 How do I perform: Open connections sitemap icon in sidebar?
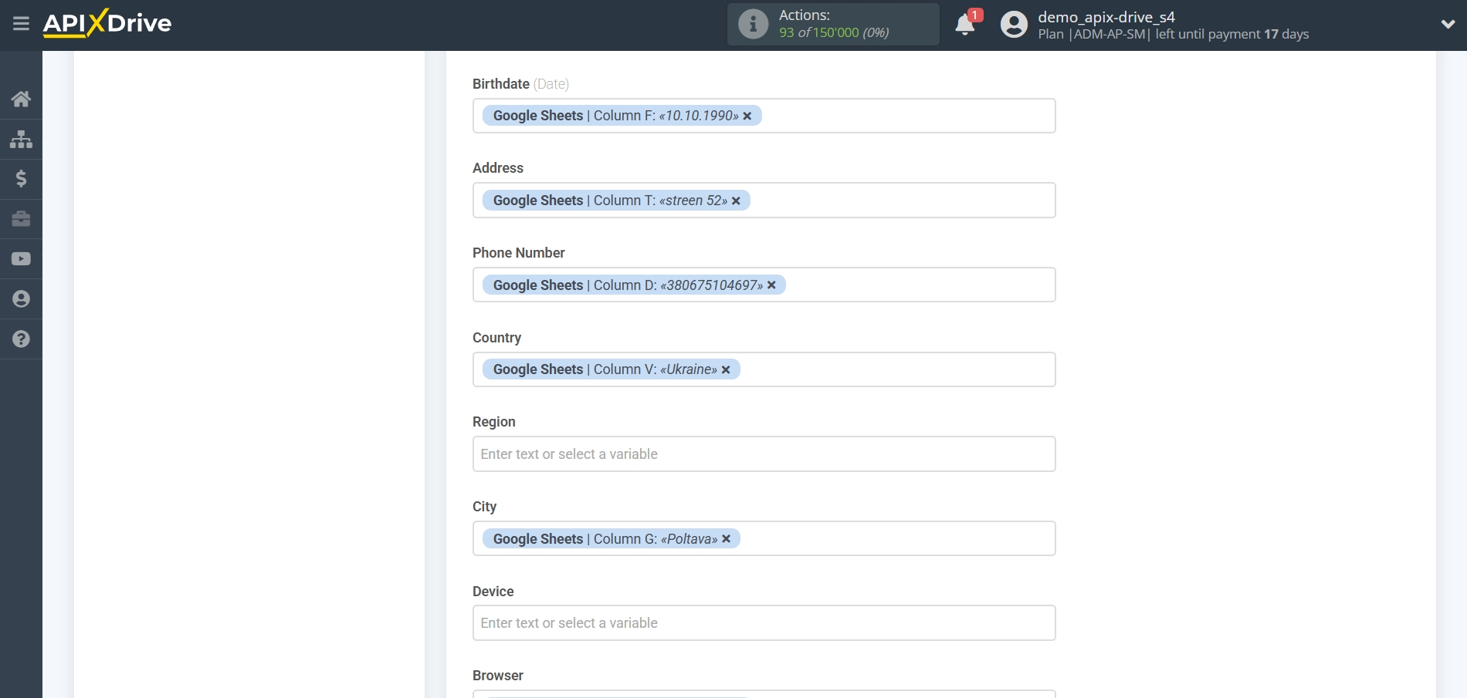(x=21, y=139)
